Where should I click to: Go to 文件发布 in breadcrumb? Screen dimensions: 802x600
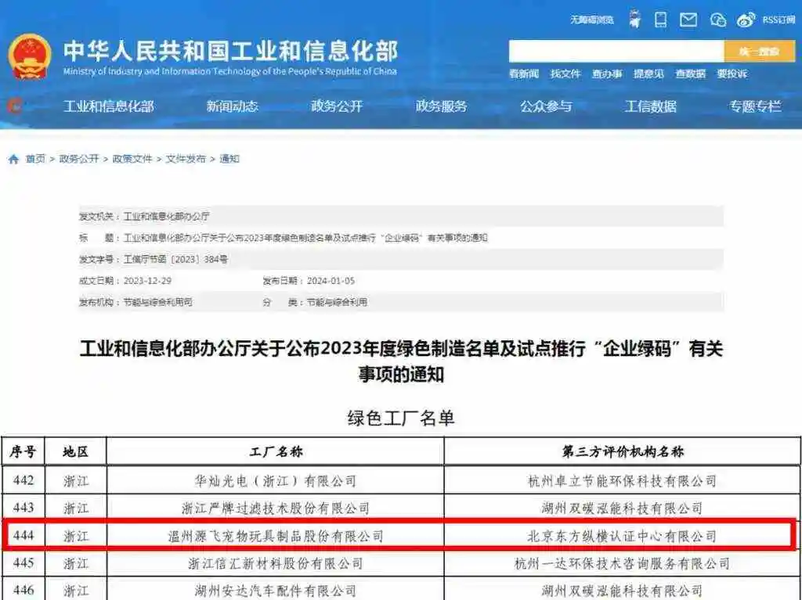(185, 159)
